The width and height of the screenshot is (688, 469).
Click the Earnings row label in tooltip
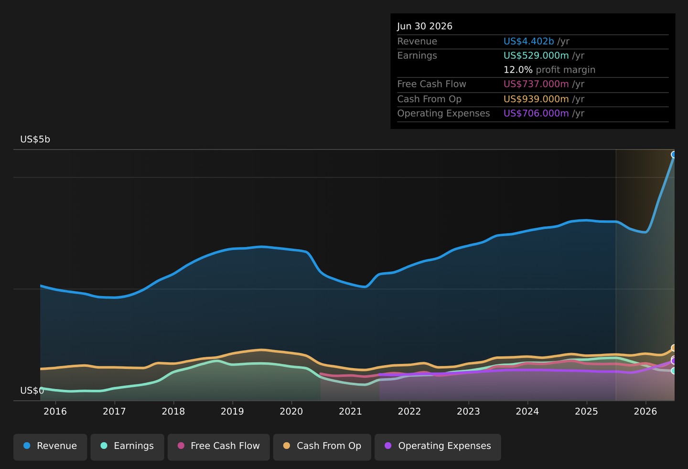pyautogui.click(x=417, y=56)
